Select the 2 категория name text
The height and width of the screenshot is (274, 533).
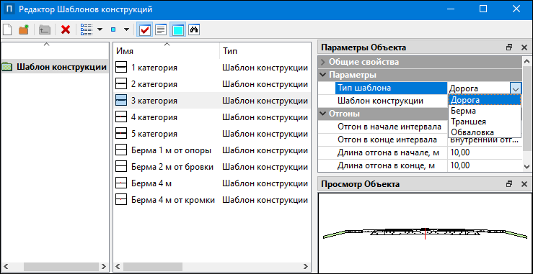tap(154, 84)
